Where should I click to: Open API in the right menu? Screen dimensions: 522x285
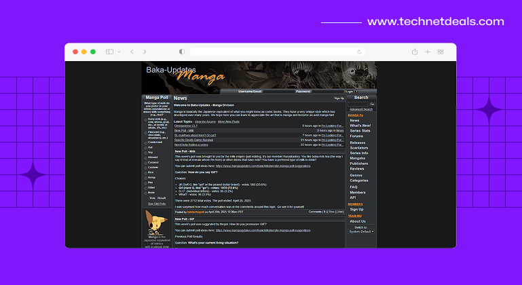[x=353, y=197]
